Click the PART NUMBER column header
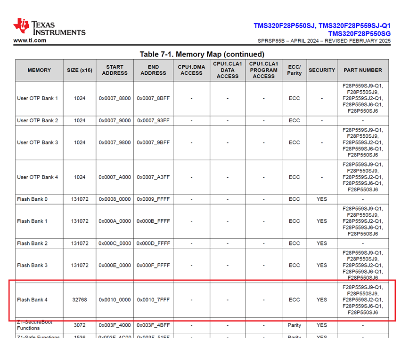409x338 pixels. 362,70
